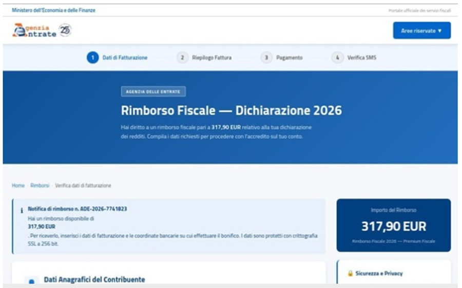Screen dimensions: 462x288
Task: Click the 317,90 EUR amount in refund card
Action: pos(394,226)
